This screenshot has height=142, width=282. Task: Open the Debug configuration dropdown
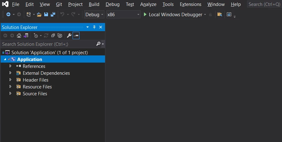point(94,14)
